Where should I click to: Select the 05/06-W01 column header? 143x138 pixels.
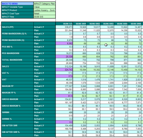[x=80, y=24]
